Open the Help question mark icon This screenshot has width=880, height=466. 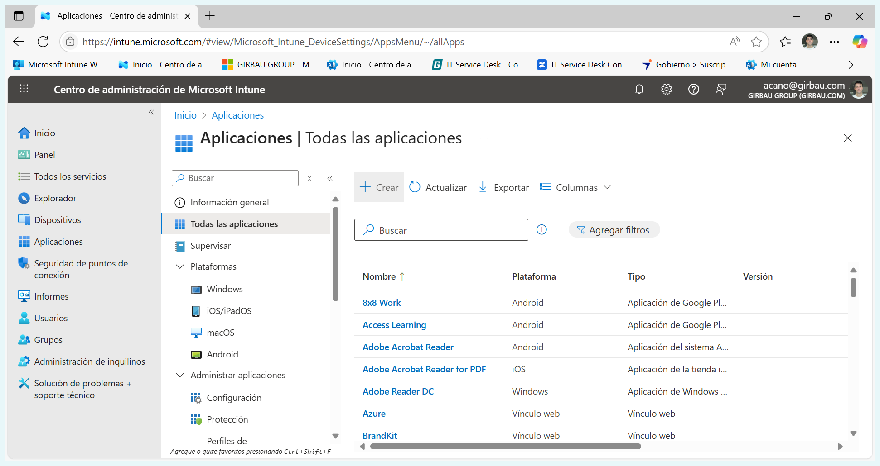tap(693, 89)
